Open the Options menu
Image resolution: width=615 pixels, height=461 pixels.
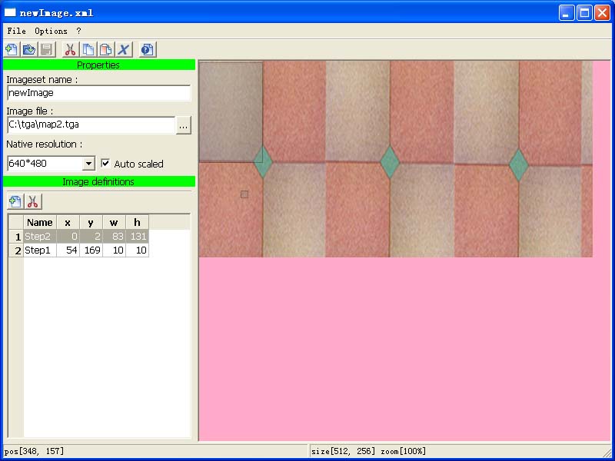click(x=51, y=32)
